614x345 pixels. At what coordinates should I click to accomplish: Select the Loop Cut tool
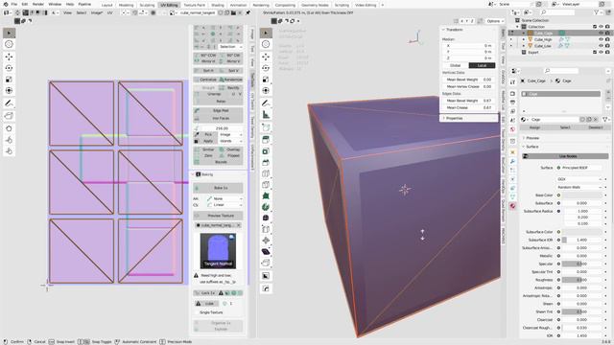coord(266,173)
